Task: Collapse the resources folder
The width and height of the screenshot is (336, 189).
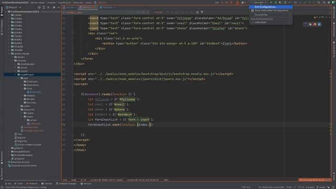Action: (x=18, y=110)
